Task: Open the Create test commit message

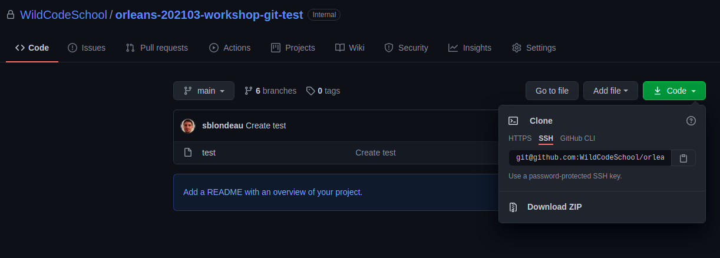Action: tap(266, 125)
